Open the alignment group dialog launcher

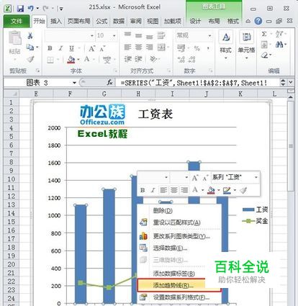tap(169, 71)
